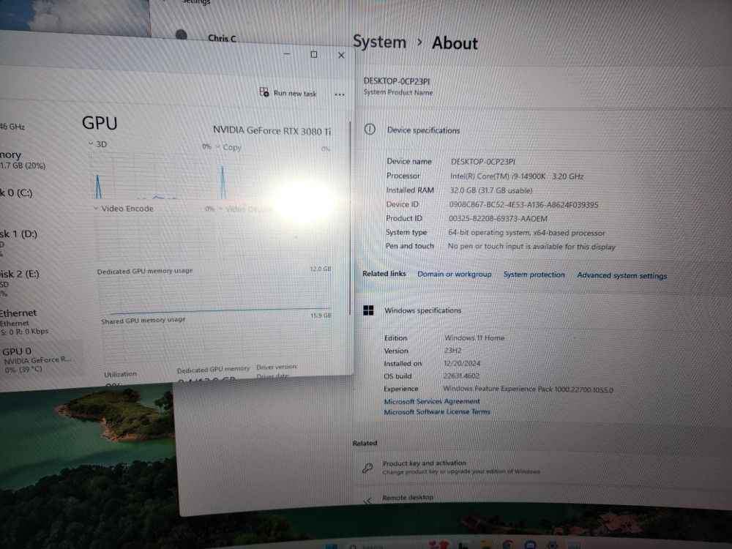Click Edition value Windows 11 Home
This screenshot has height=549, width=732.
click(474, 337)
